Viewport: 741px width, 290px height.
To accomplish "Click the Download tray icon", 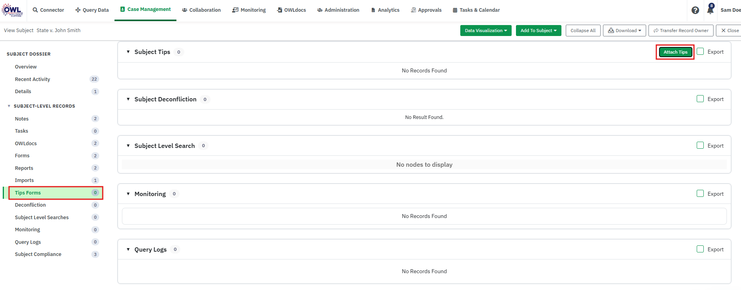I will point(611,30).
